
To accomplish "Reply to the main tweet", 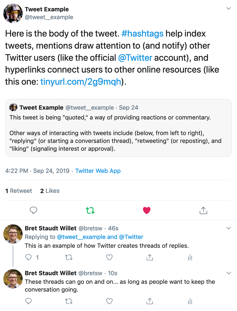I will pyautogui.click(x=34, y=210).
